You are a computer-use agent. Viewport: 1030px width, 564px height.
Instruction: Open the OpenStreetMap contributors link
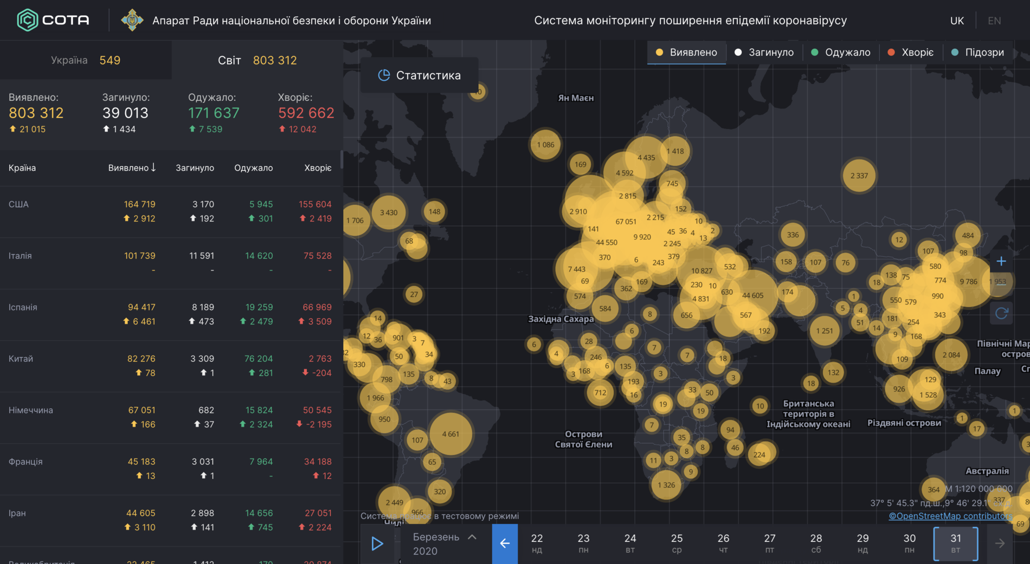[950, 516]
